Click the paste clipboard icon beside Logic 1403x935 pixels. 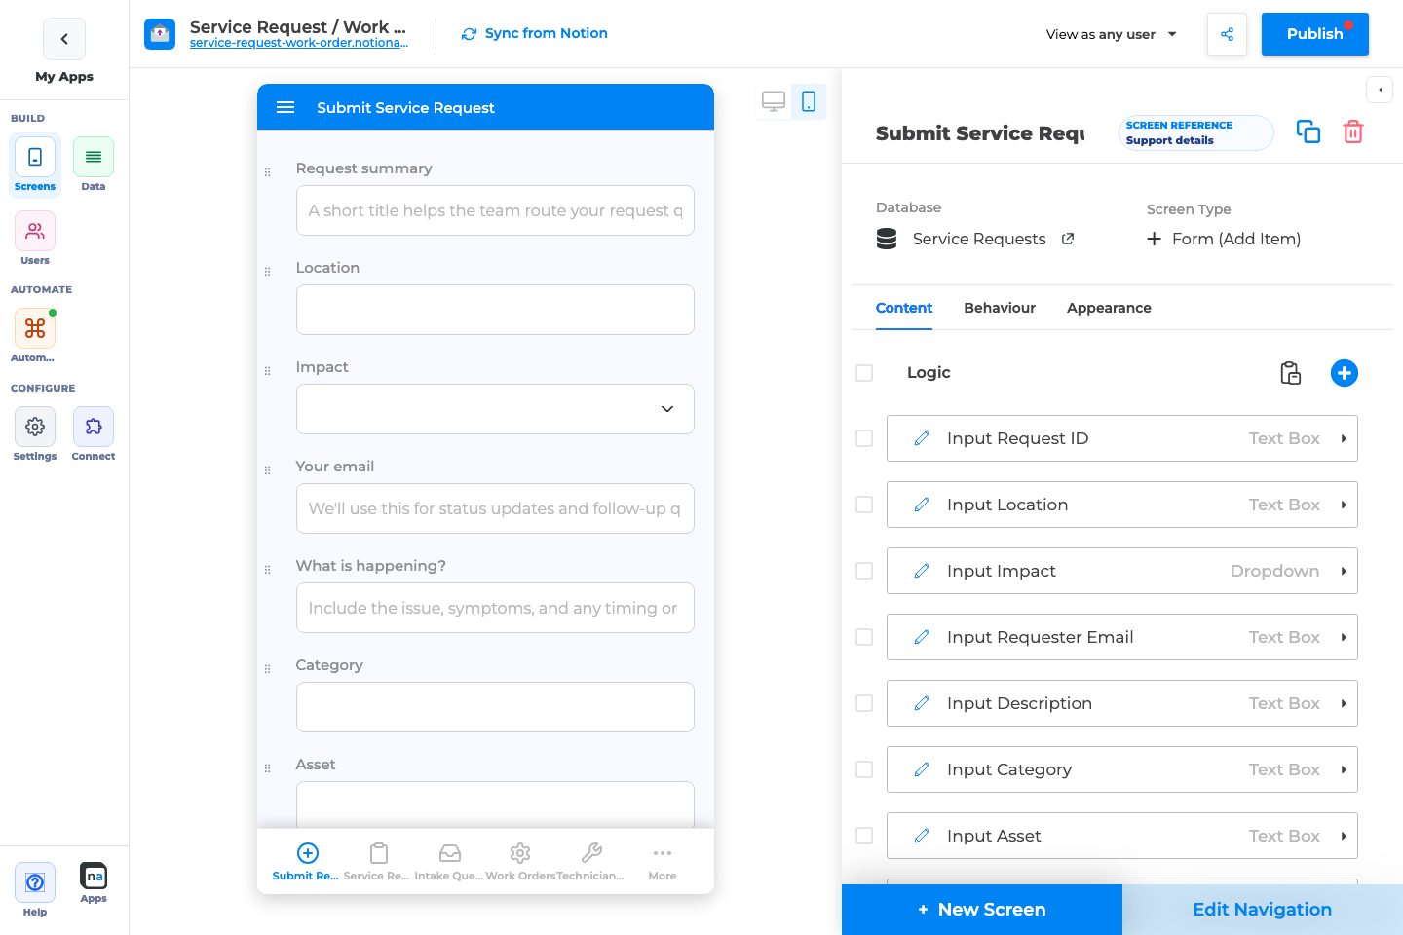tap(1290, 373)
